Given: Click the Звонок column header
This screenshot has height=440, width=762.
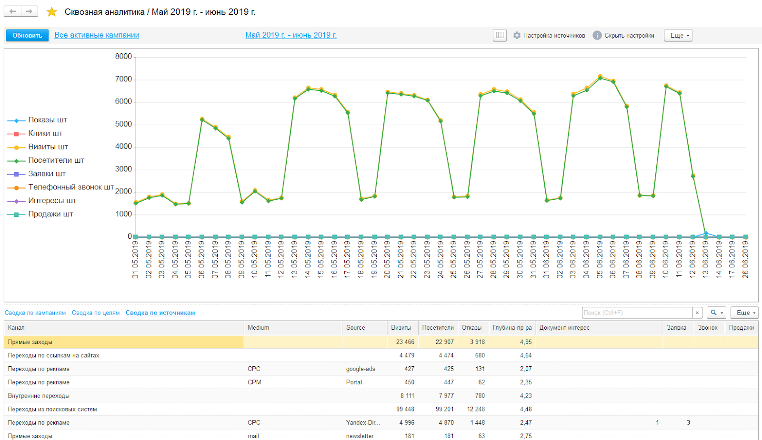Looking at the screenshot, I should [709, 328].
